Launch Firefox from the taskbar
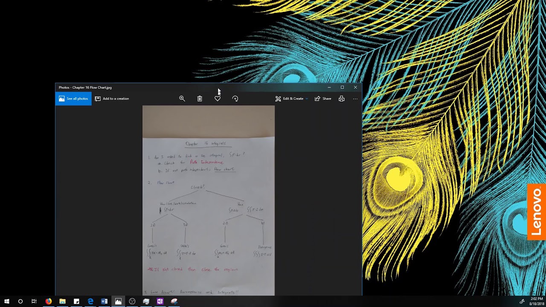Viewport: 546px width, 307px height. click(x=49, y=301)
